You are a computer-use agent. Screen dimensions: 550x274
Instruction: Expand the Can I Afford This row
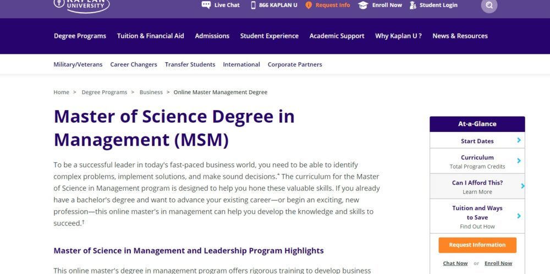click(x=477, y=187)
